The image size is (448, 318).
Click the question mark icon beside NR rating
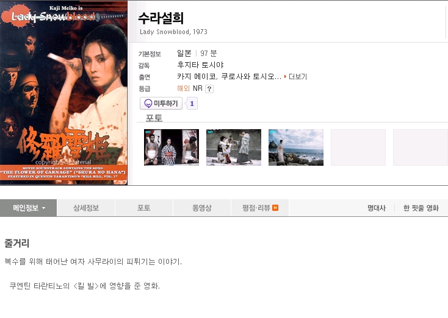[x=209, y=89]
